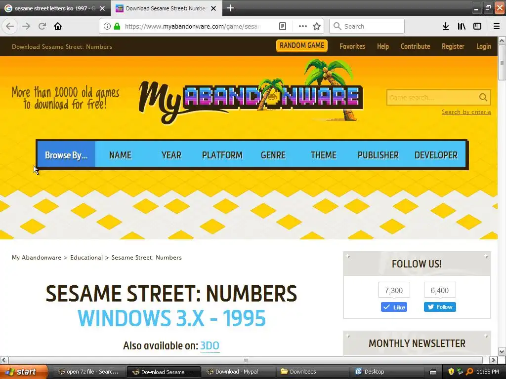Image resolution: width=506 pixels, height=379 pixels.
Task: Browse games by PUBLISHER
Action: [x=378, y=155]
